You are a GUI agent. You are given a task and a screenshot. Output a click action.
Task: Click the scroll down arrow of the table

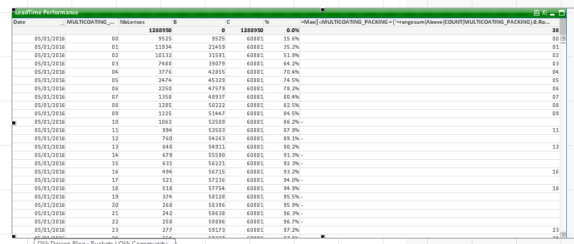point(563,234)
